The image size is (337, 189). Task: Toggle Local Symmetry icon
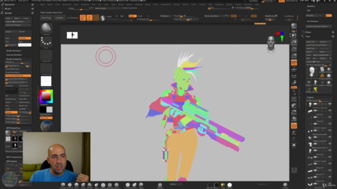(294, 76)
